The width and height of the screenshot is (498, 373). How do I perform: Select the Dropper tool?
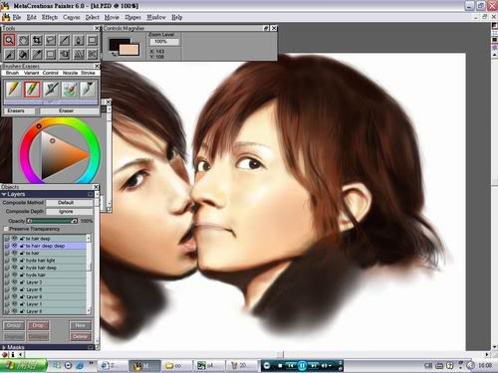(x=37, y=54)
